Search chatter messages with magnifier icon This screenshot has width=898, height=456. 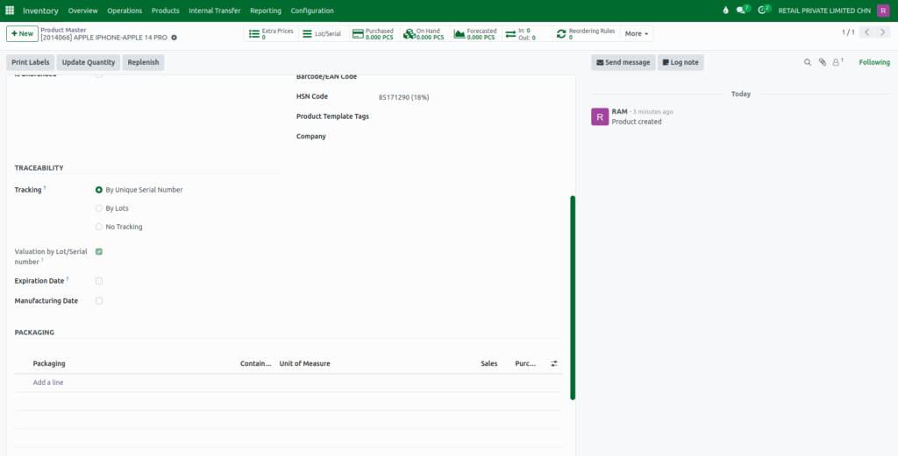tap(808, 62)
